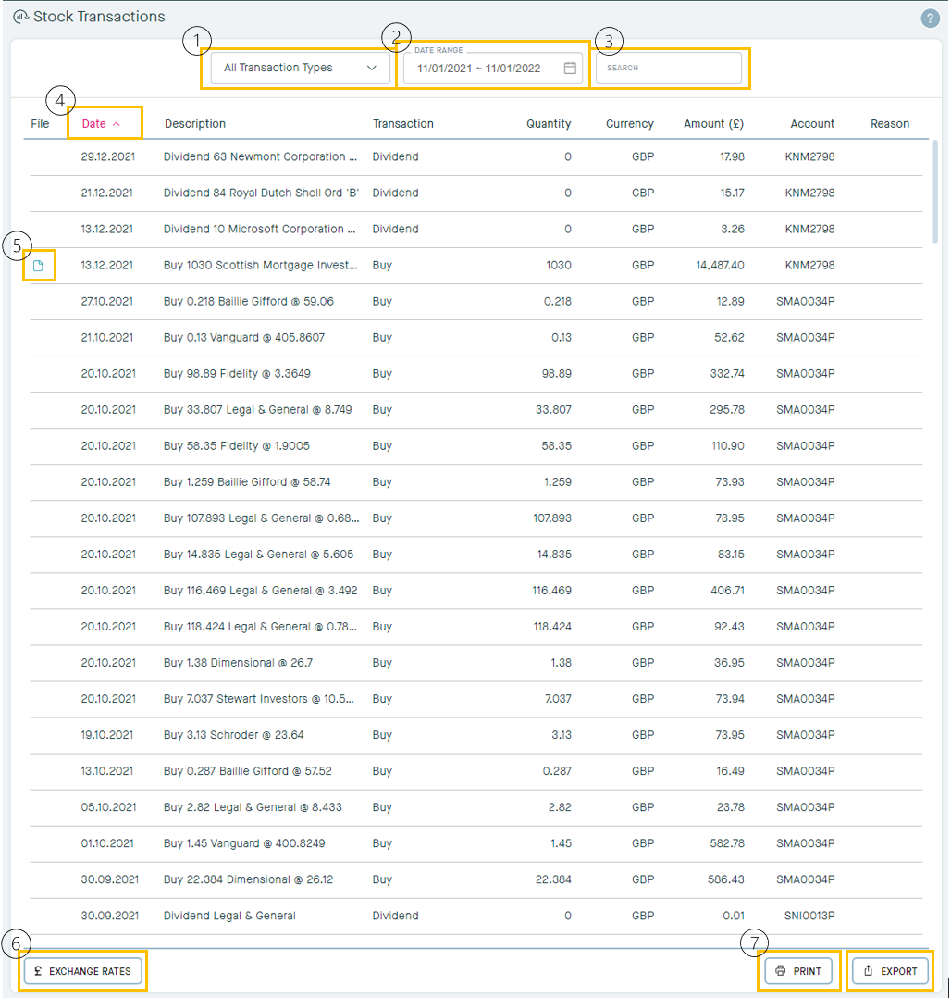951x998 pixels.
Task: Open the Exchange Rates button
Action: [83, 971]
